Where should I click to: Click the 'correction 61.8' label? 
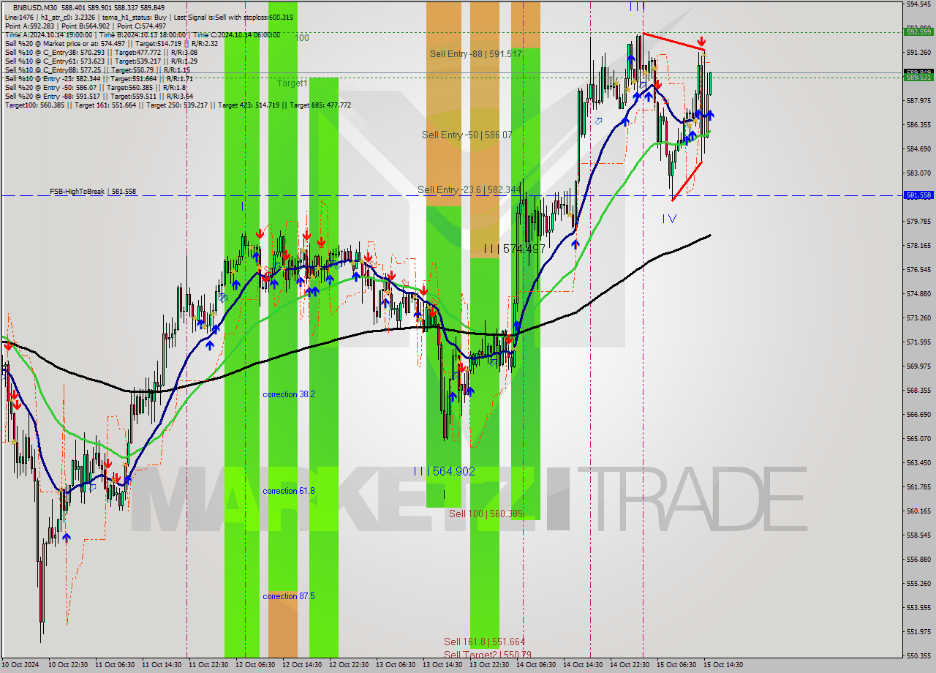(289, 491)
